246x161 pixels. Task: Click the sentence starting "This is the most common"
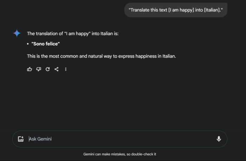[x=101, y=56]
